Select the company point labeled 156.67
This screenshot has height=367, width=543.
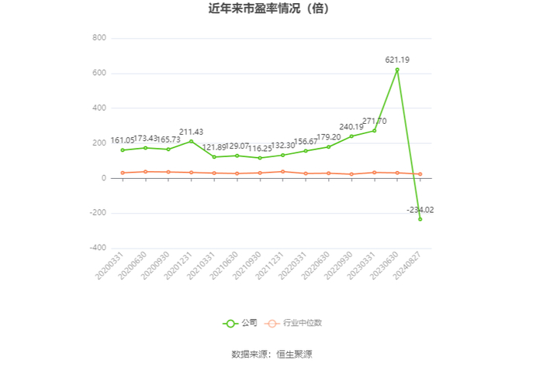click(306, 151)
